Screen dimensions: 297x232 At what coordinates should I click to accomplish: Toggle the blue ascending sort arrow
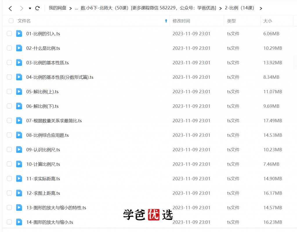click(x=166, y=21)
